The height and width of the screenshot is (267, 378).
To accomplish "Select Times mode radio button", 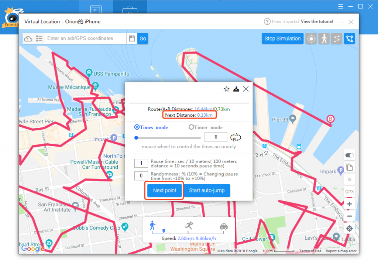I will click(x=137, y=127).
